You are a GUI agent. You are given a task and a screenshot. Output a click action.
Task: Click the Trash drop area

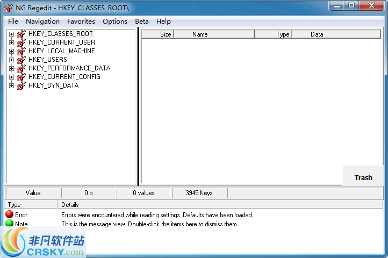[x=363, y=176]
